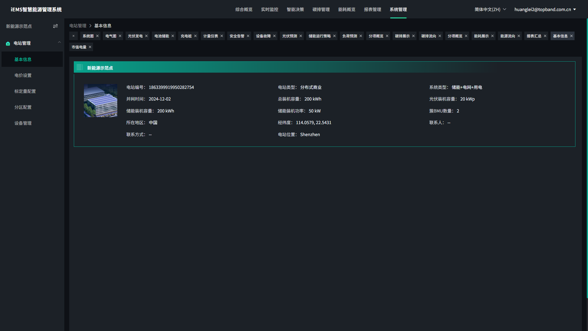Click the station building thumbnail image

click(x=100, y=100)
